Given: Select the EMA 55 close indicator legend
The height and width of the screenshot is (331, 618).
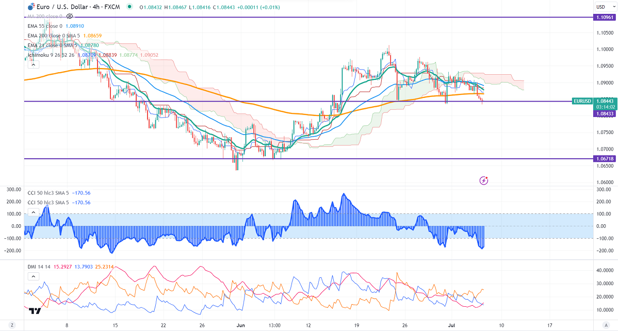Looking at the screenshot, I should tap(45, 26).
